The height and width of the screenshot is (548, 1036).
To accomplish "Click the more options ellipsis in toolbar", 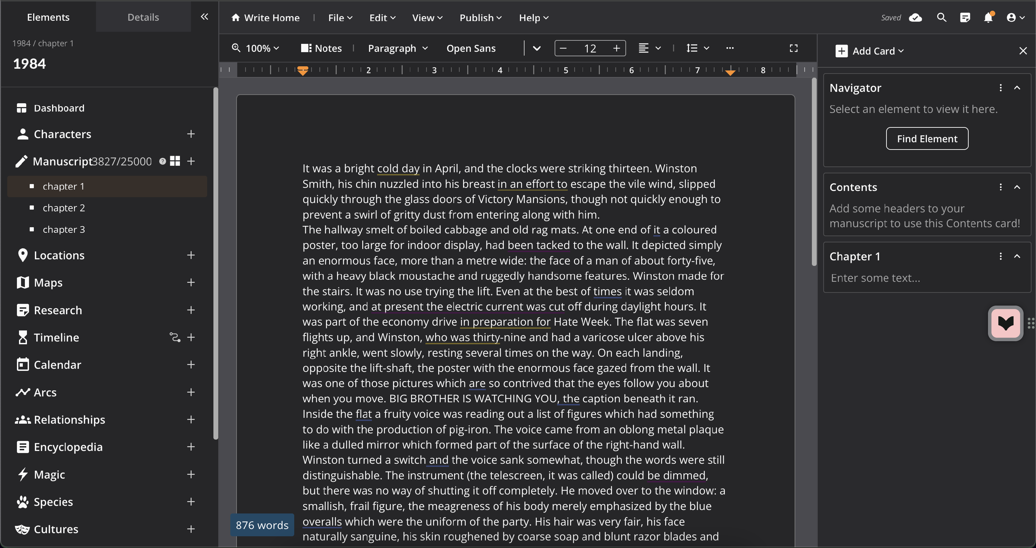I will click(x=730, y=48).
